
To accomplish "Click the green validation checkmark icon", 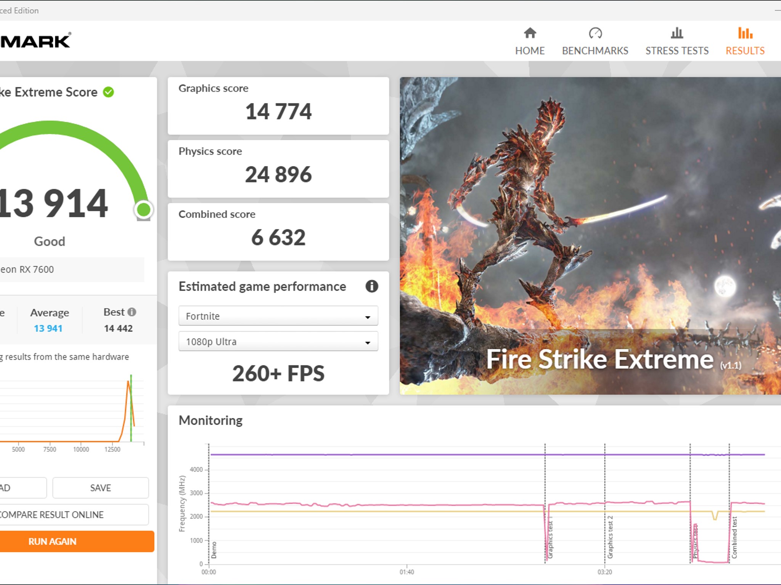I will pos(109,92).
